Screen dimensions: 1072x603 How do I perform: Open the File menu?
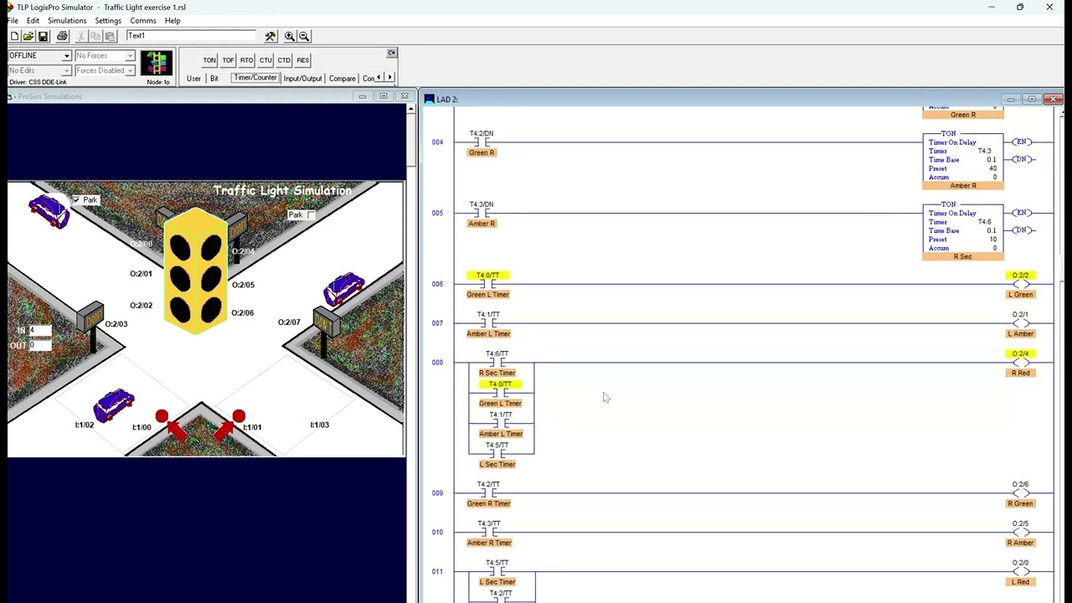coord(13,20)
